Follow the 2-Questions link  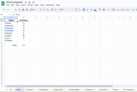[x=9, y=26]
